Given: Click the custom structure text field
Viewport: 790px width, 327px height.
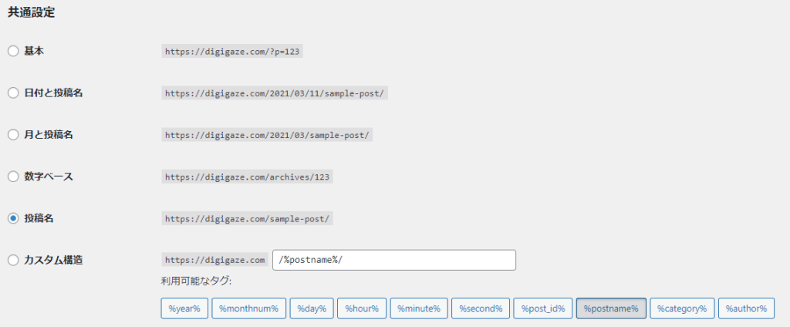Looking at the screenshot, I should point(394,260).
